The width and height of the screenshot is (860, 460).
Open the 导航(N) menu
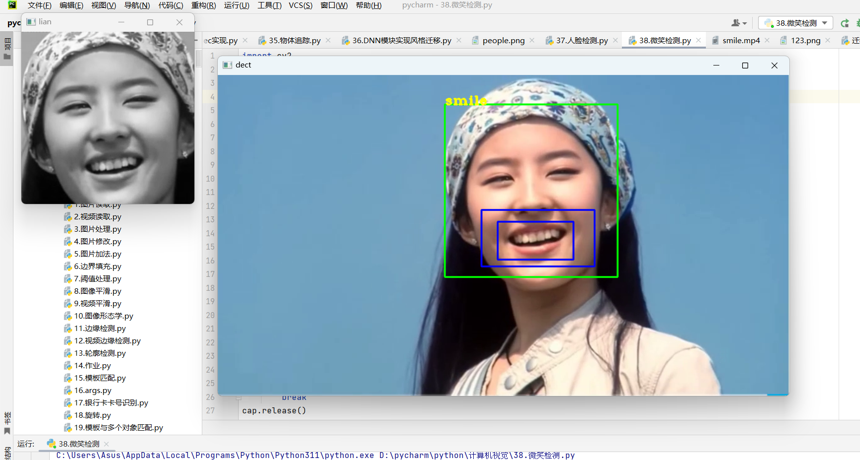pyautogui.click(x=137, y=5)
